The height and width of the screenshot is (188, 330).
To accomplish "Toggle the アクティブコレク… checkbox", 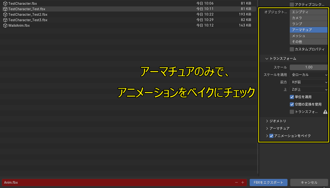I will tap(292, 4).
